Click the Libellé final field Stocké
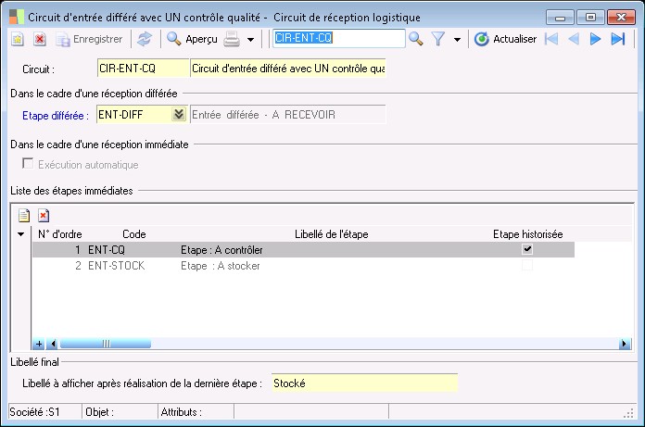This screenshot has height=427, width=645. [364, 383]
